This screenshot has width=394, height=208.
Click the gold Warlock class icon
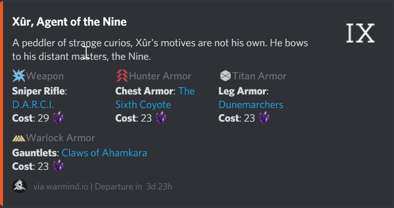19,138
